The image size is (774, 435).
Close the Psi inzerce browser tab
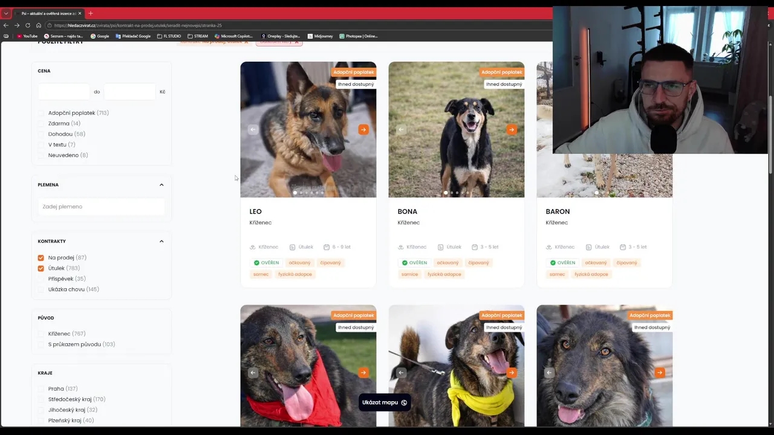[x=79, y=13]
